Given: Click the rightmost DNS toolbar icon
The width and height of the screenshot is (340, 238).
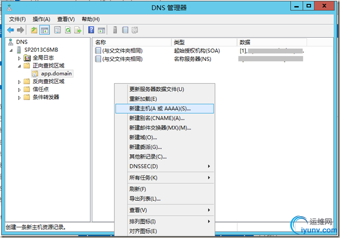Looking at the screenshot, I should click(x=135, y=30).
